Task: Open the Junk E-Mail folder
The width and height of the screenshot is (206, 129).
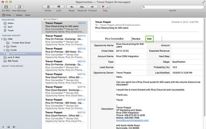Action: tap(14, 57)
